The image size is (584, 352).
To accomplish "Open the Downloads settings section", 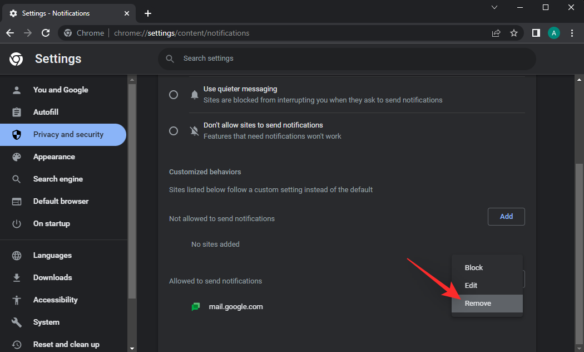I will pyautogui.click(x=52, y=277).
